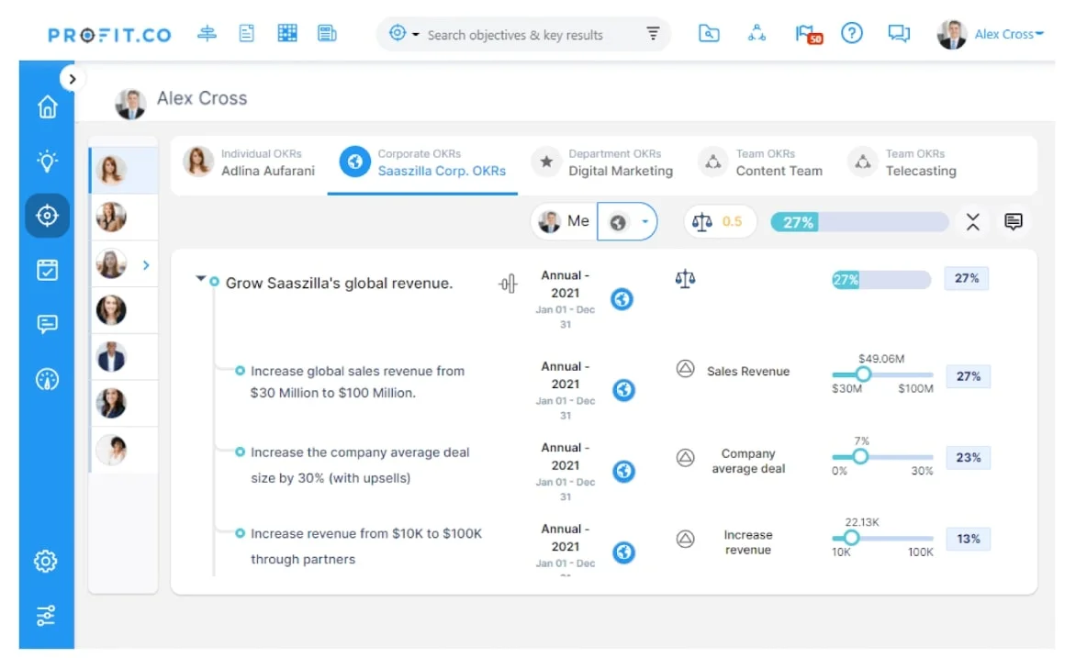Open notifications flag showing 50 alerts
This screenshot has height=658, width=1076.
click(x=805, y=33)
